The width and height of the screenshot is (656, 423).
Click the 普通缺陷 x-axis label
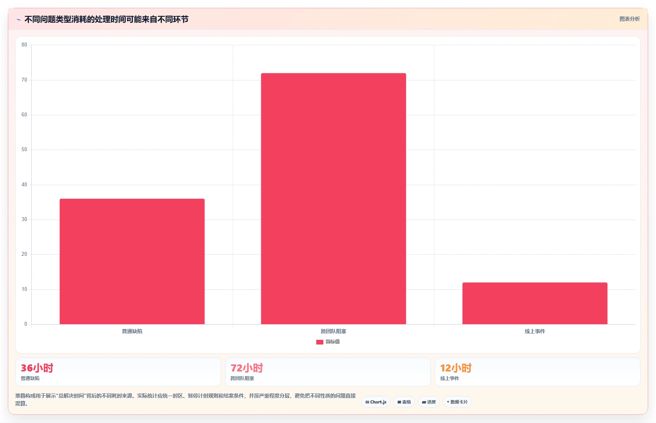tap(132, 331)
